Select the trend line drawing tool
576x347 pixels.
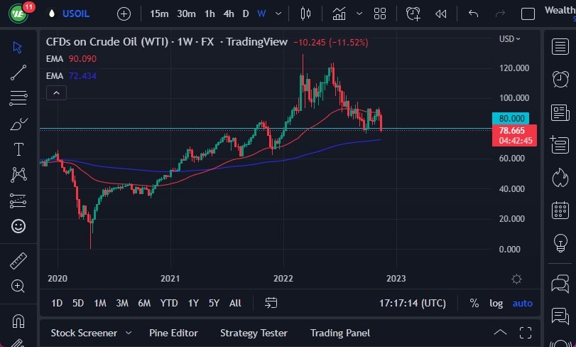18,72
